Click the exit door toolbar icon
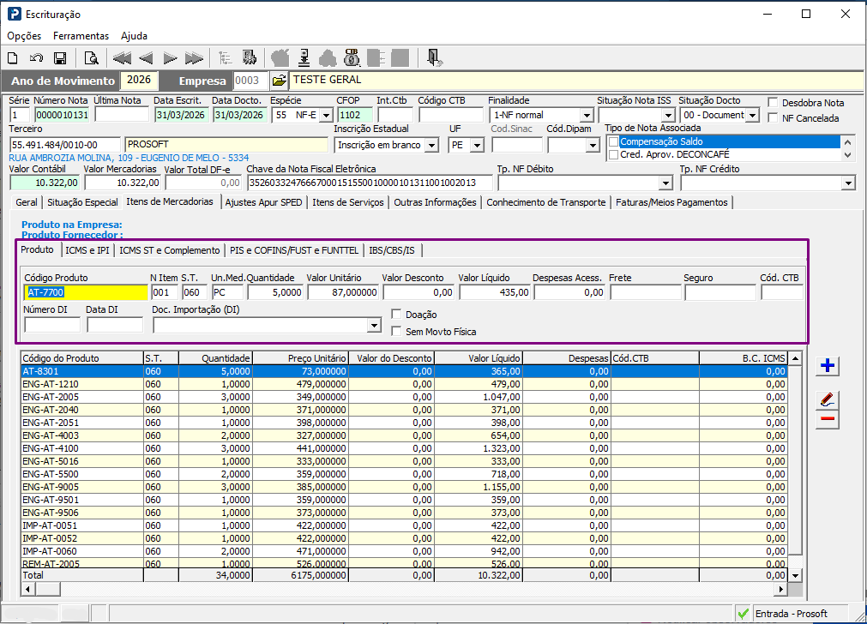The height and width of the screenshot is (624, 867). coord(434,58)
